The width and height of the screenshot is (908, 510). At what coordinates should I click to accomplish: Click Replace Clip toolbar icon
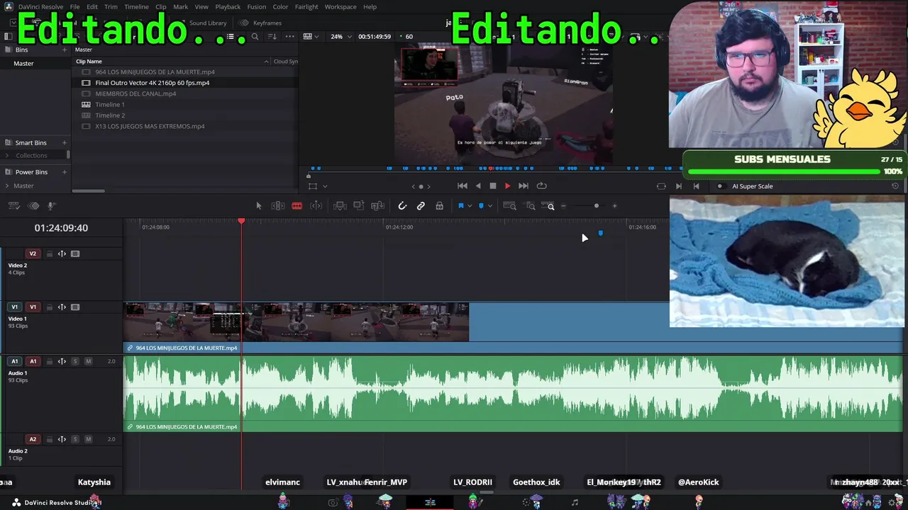point(377,206)
